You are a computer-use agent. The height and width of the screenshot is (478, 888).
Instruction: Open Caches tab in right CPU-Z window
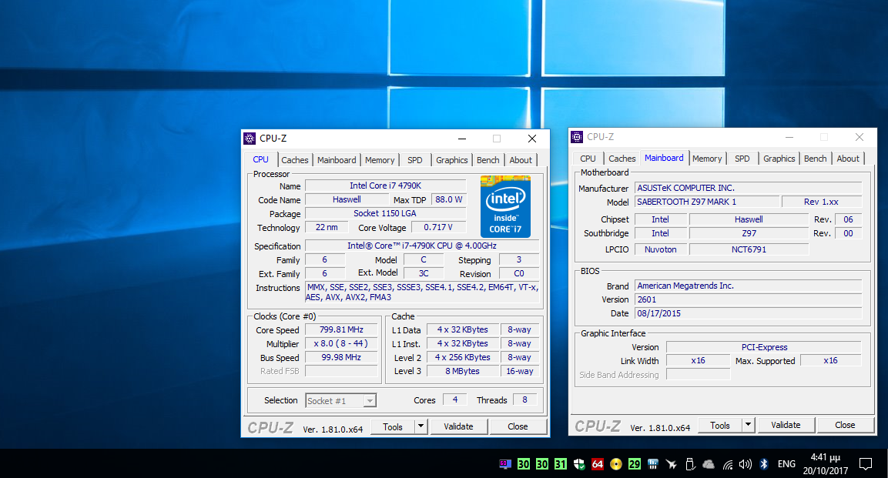[622, 159]
